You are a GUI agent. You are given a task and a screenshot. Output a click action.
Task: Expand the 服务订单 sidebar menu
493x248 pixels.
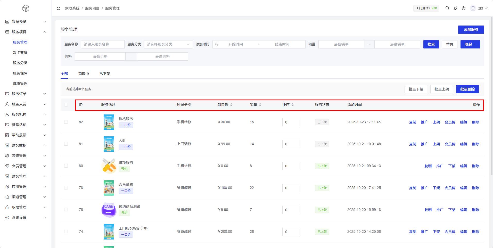(x=26, y=94)
